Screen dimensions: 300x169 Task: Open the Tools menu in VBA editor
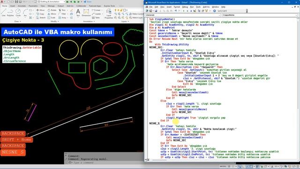click(x=198, y=7)
